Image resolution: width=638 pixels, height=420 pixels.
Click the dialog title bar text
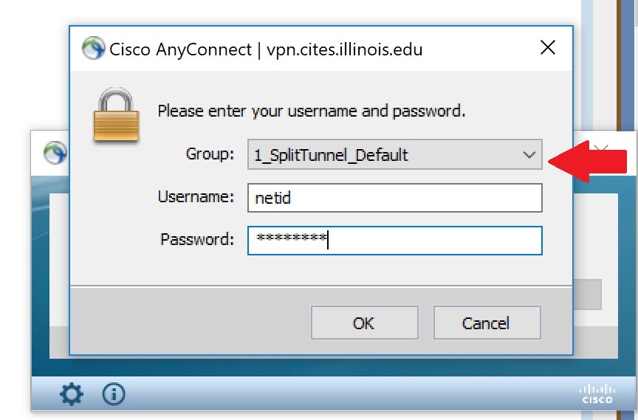[266, 49]
